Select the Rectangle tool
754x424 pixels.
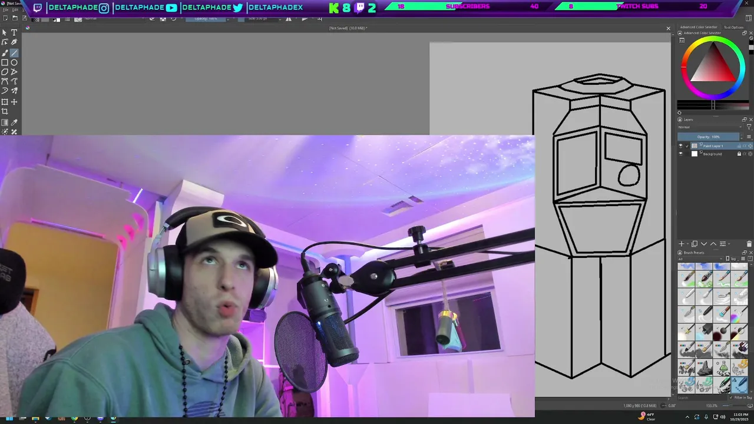5,62
